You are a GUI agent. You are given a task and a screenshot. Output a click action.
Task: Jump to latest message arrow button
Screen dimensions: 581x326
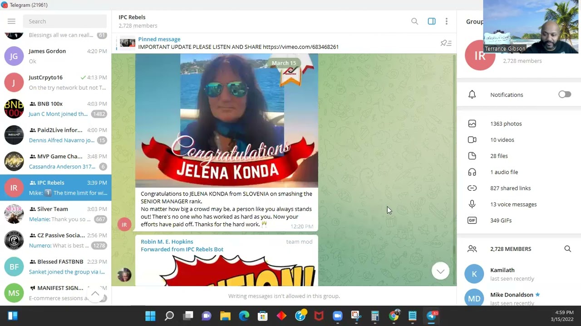(440, 271)
